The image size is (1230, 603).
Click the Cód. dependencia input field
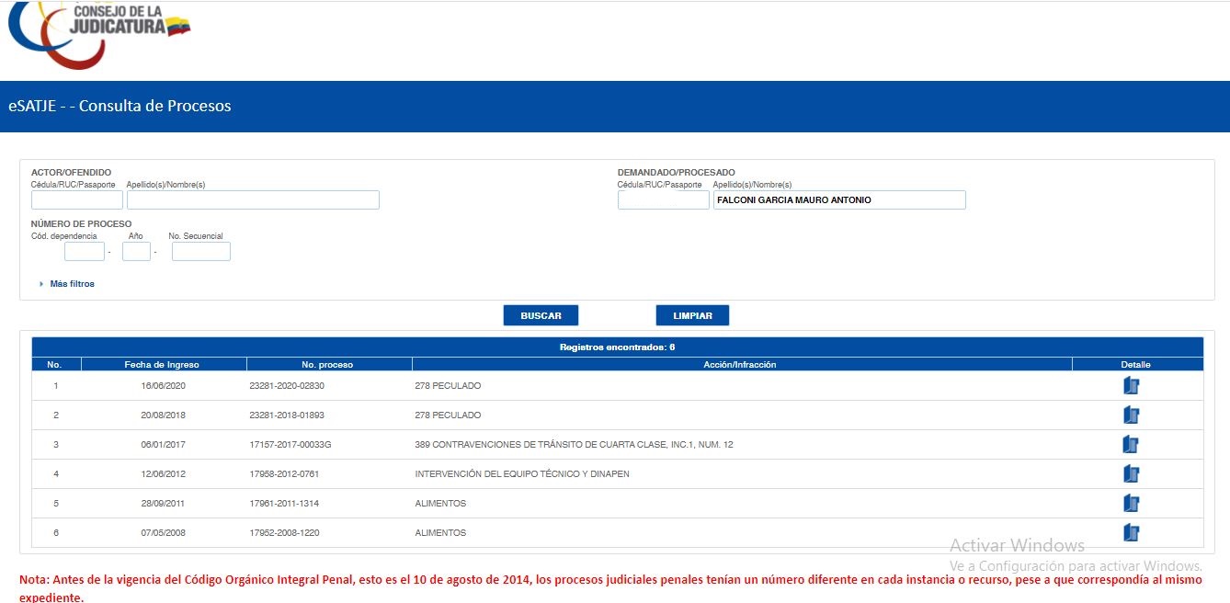[x=85, y=252]
